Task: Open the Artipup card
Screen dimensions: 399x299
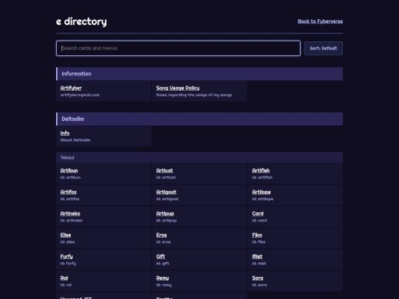Action: [x=166, y=213]
